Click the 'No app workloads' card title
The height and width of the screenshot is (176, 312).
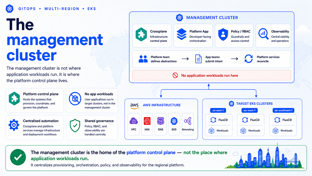[x=99, y=94]
